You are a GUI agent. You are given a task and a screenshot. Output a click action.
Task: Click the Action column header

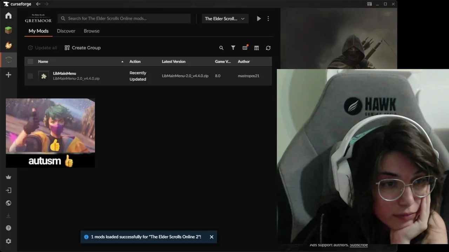click(135, 62)
